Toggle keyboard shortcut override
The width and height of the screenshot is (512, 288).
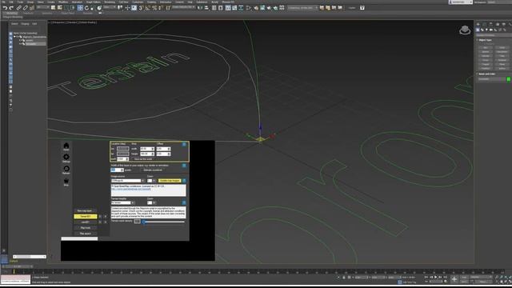(x=134, y=7)
